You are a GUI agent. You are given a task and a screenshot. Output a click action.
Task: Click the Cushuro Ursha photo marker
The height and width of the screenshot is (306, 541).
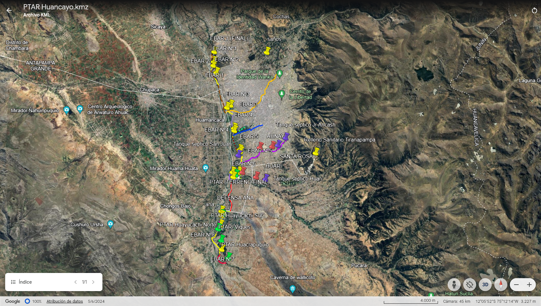click(110, 224)
